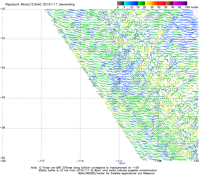
Task: Click the gray 0-5 knots color swatch
Action: 120,3
